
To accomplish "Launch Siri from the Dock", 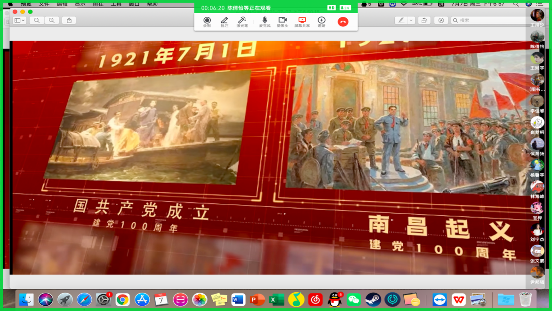I will click(46, 299).
